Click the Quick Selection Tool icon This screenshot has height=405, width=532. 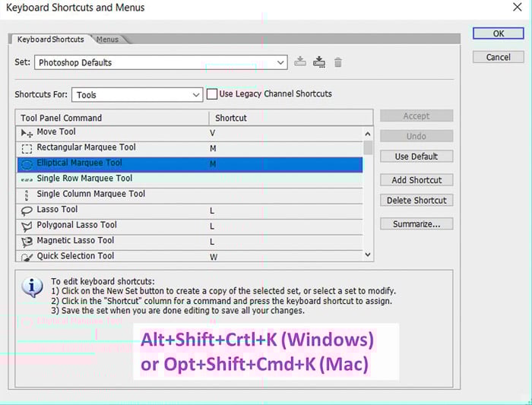pyautogui.click(x=27, y=257)
